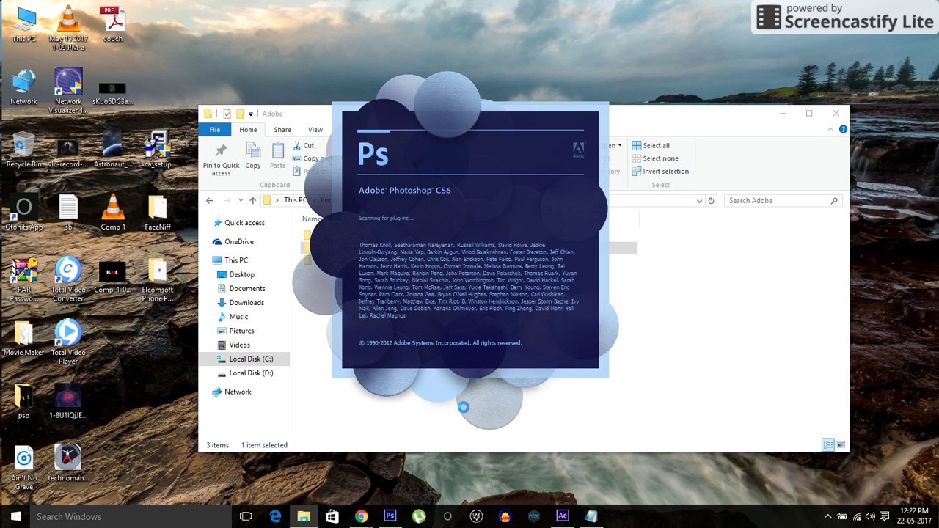The width and height of the screenshot is (939, 528).
Task: Click the Copy icon in Clipboard group
Action: click(x=253, y=155)
